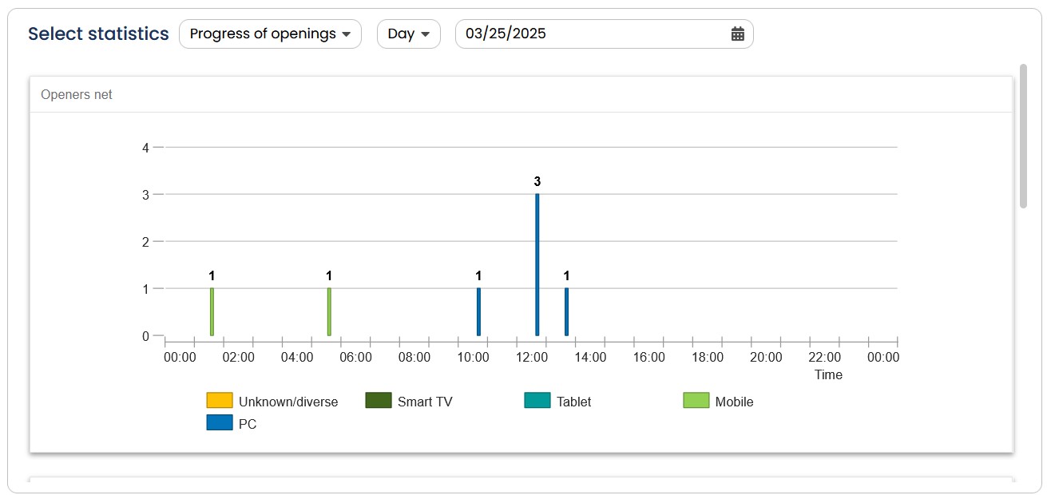This screenshot has height=495, width=1047.
Task: Click the Mobile legend label text
Action: click(x=734, y=402)
